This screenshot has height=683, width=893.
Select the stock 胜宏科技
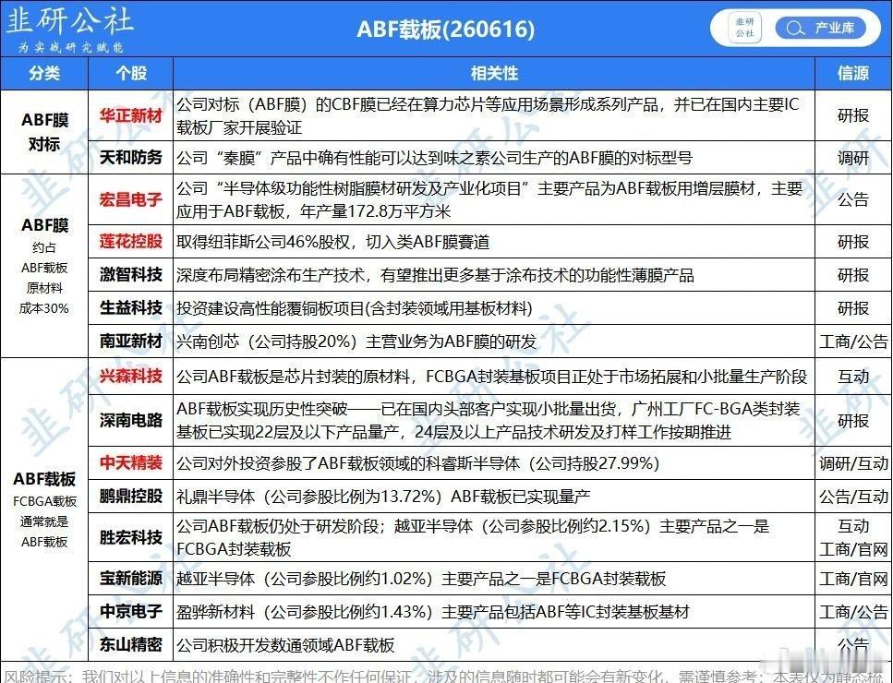click(131, 537)
